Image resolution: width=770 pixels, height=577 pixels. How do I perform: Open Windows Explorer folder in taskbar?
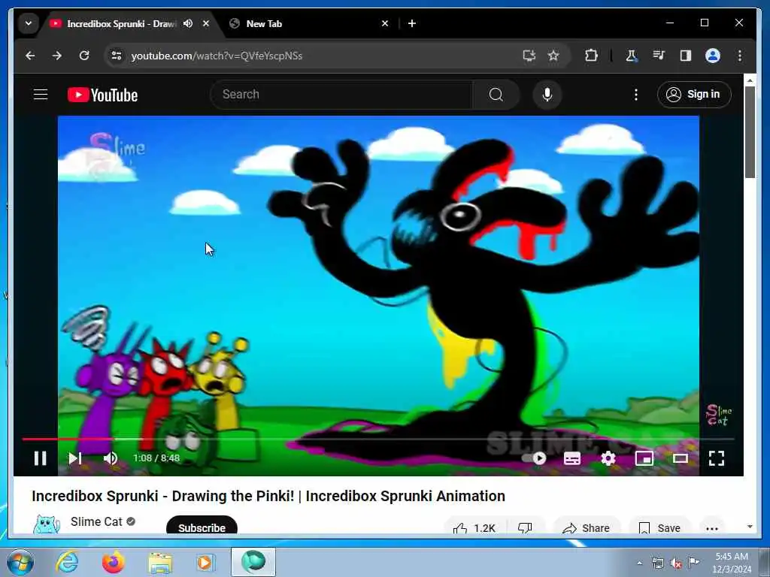[160, 562]
